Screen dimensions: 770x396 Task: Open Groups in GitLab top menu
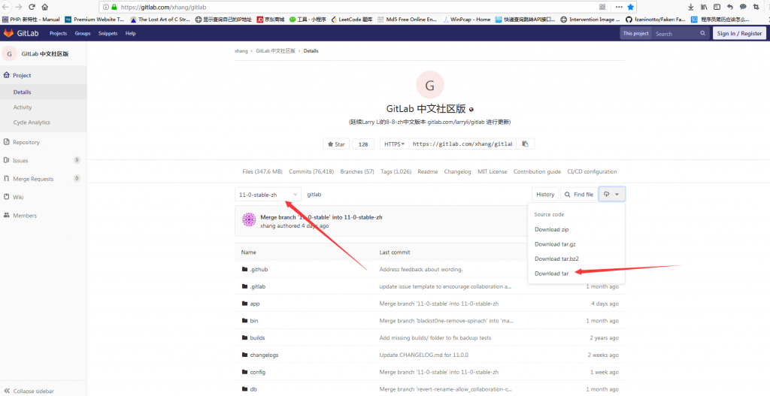(83, 33)
